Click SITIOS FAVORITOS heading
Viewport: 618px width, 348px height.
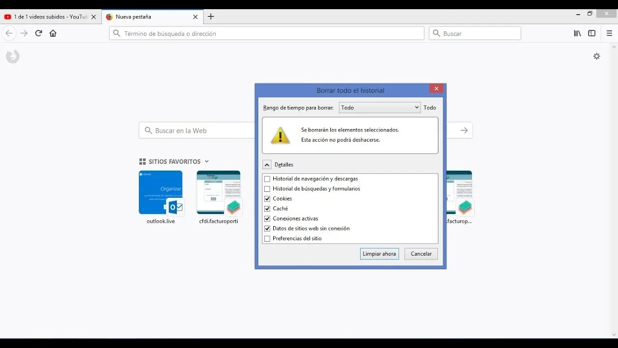click(174, 161)
